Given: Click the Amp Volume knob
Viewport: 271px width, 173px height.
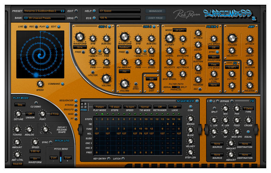Looking at the screenshot, I should pyautogui.click(x=232, y=38).
